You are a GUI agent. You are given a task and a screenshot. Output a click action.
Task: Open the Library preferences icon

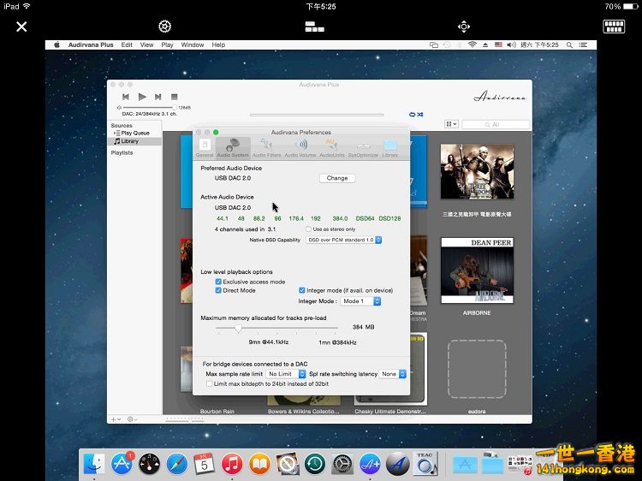click(389, 147)
